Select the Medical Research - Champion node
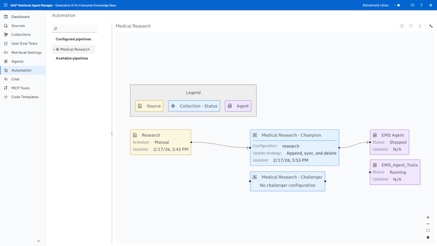This screenshot has height=246, width=437. point(294,148)
